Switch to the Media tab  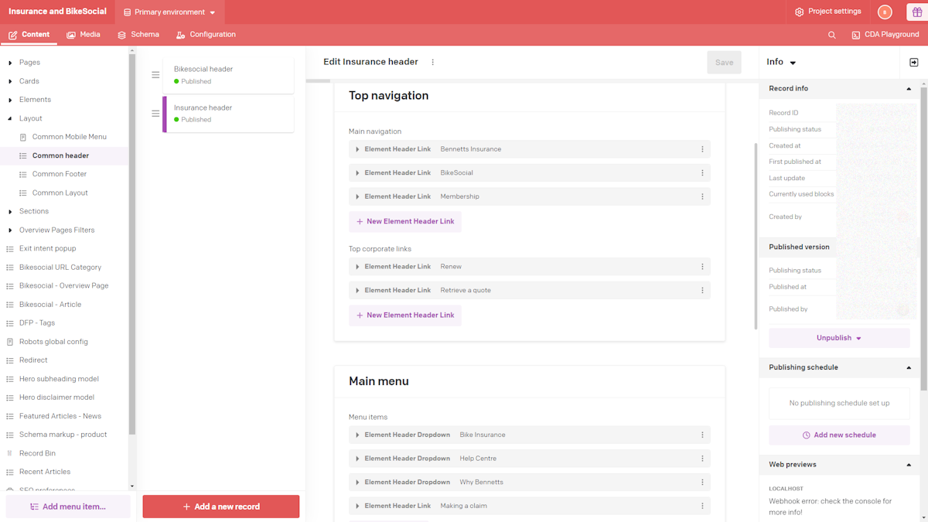84,35
